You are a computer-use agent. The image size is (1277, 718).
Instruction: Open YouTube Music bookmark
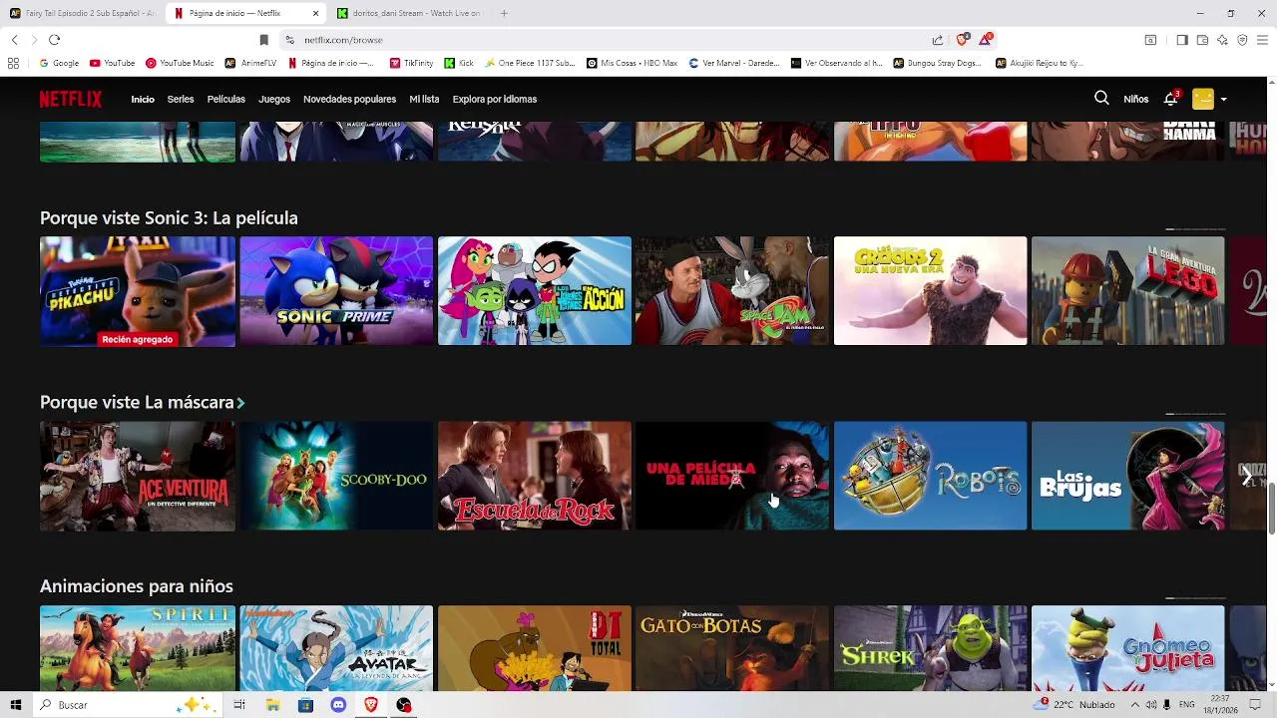point(180,63)
